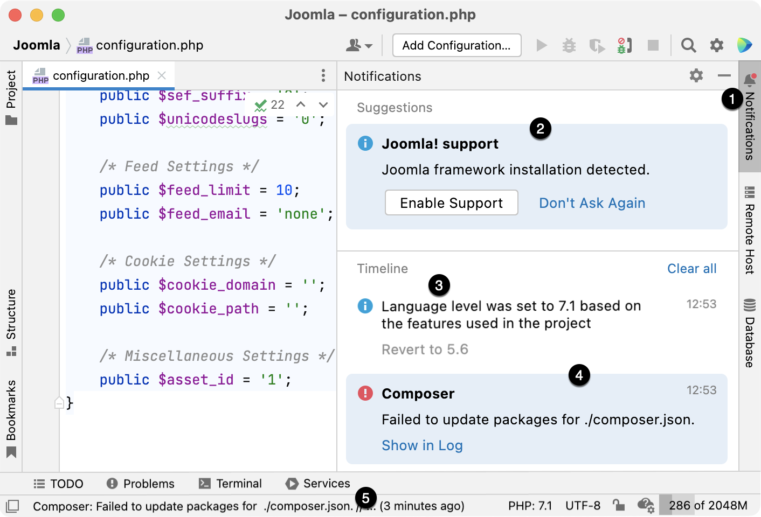
Task: Hide the Notifications panel
Action: tap(724, 76)
